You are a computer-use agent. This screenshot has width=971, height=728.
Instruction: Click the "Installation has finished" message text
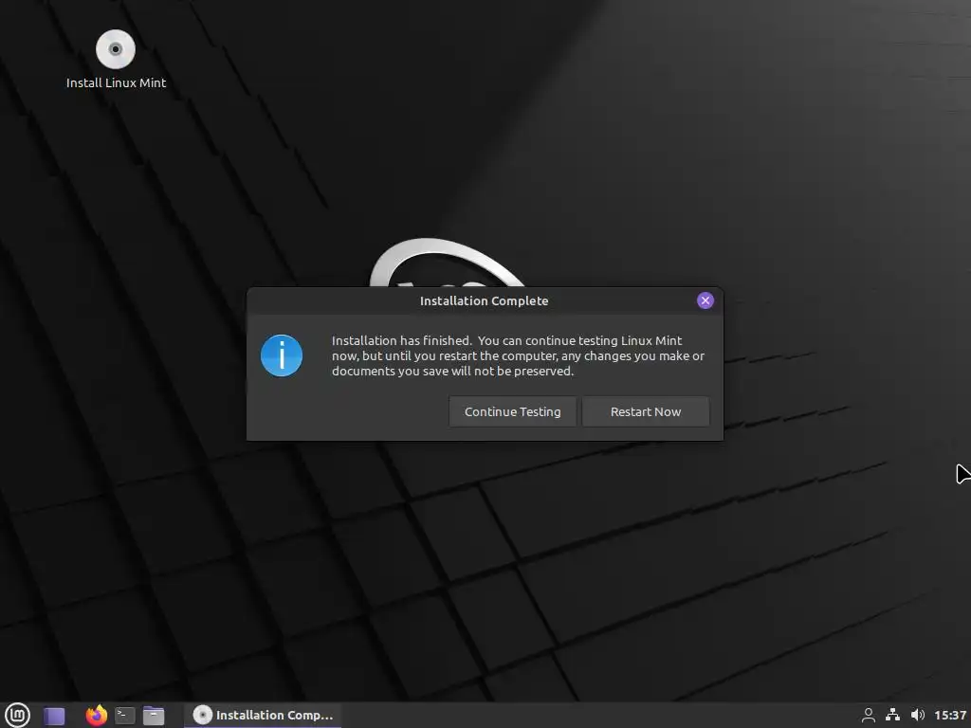pos(518,356)
